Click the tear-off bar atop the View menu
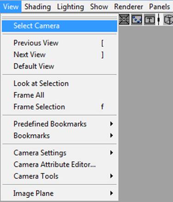This screenshot has height=202, width=173. pyautogui.click(x=59, y=18)
